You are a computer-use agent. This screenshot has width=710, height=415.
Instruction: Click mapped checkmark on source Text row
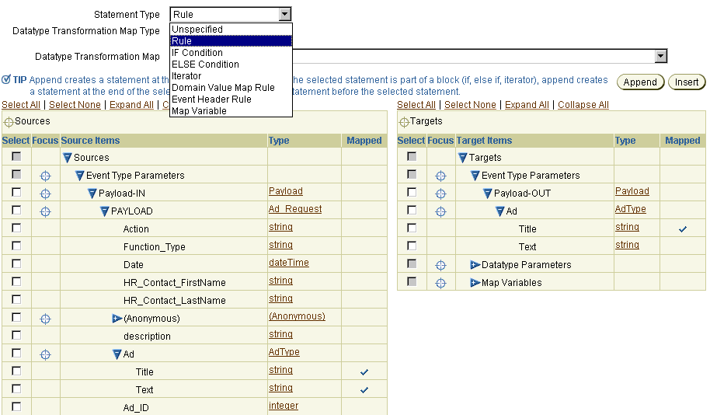[364, 389]
